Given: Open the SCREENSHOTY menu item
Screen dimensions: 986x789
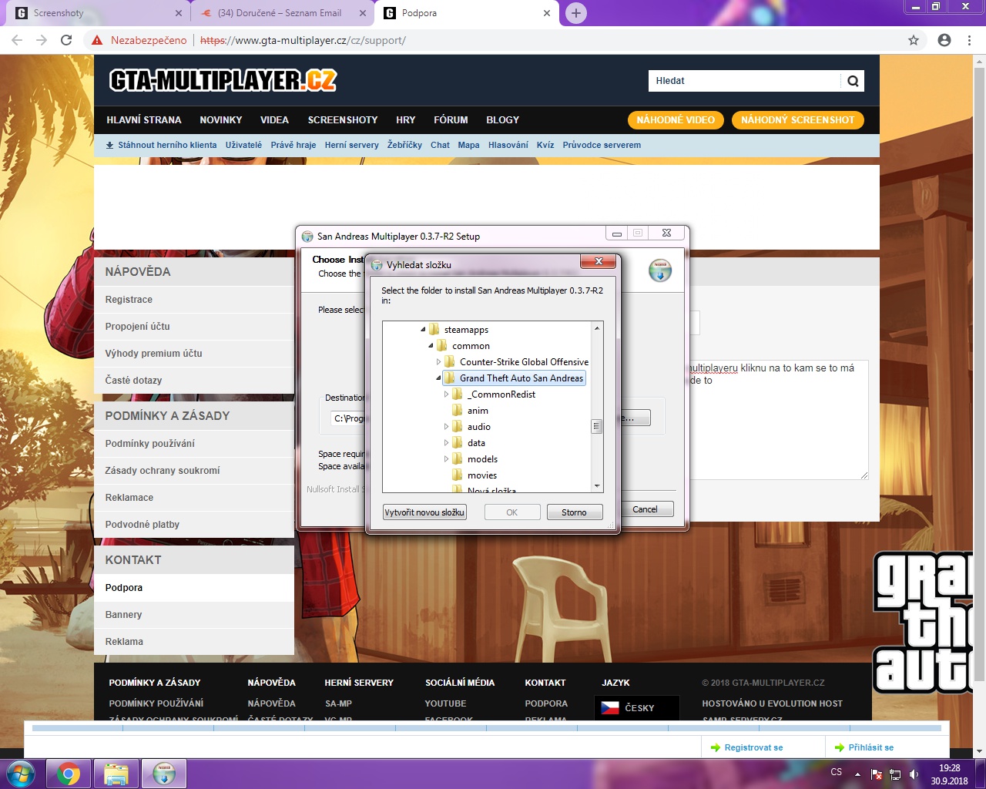Looking at the screenshot, I should click(x=343, y=120).
